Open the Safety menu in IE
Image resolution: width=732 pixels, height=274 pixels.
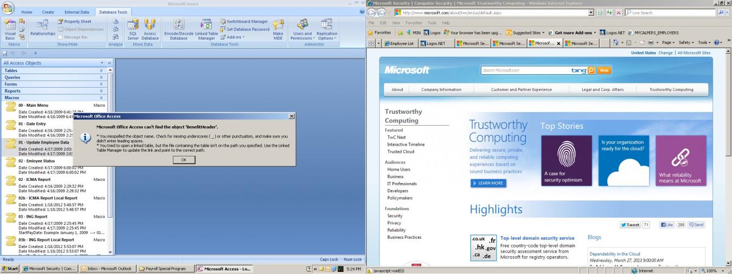[x=686, y=43]
